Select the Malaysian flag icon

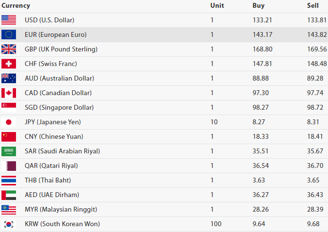(x=9, y=209)
